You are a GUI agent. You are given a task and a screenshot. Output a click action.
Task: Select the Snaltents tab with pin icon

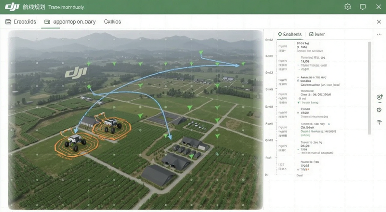pos(290,34)
